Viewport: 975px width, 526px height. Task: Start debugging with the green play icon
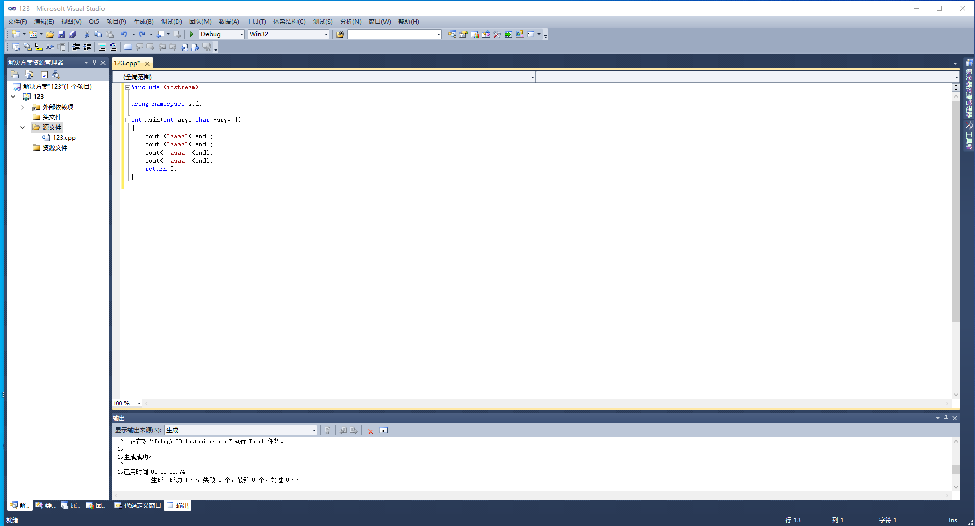192,34
